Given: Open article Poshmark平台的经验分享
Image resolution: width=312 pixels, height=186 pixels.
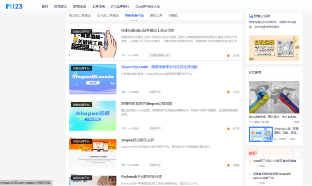Looking at the screenshot, I should point(142,177).
